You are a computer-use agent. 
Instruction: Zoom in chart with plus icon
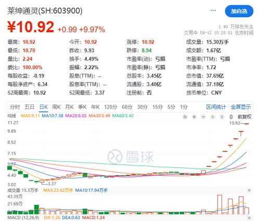[x=194, y=117]
